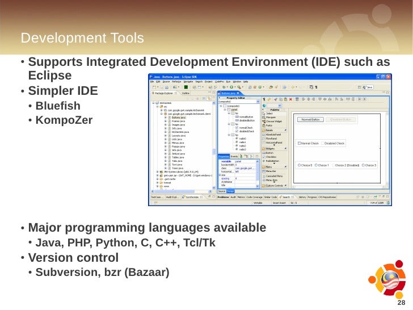
Task: Collapse the panel node in component tree
Action: [x=225, y=110]
